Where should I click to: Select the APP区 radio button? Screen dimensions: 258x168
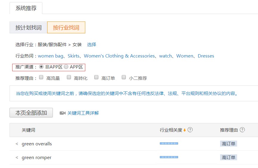(66, 67)
